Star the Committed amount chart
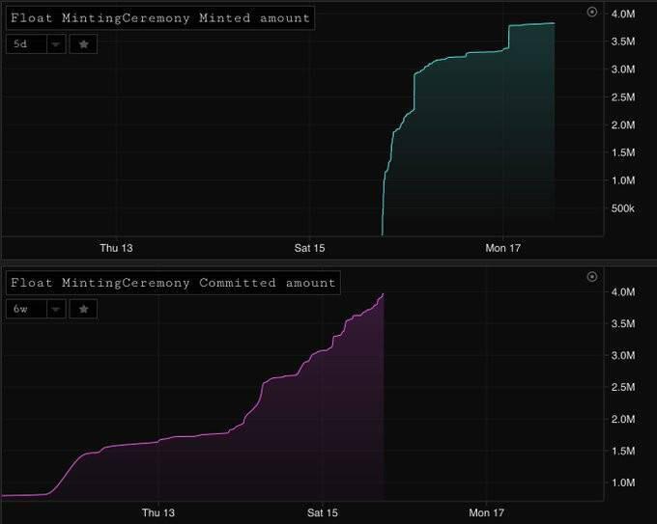The height and width of the screenshot is (524, 657). click(x=83, y=309)
